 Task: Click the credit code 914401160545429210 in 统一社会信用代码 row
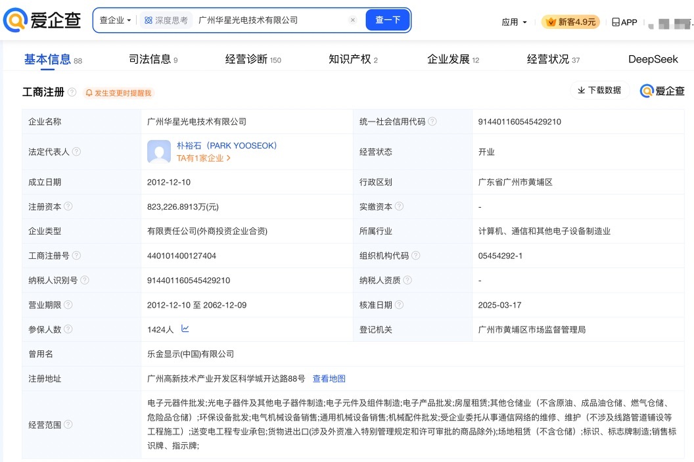519,122
